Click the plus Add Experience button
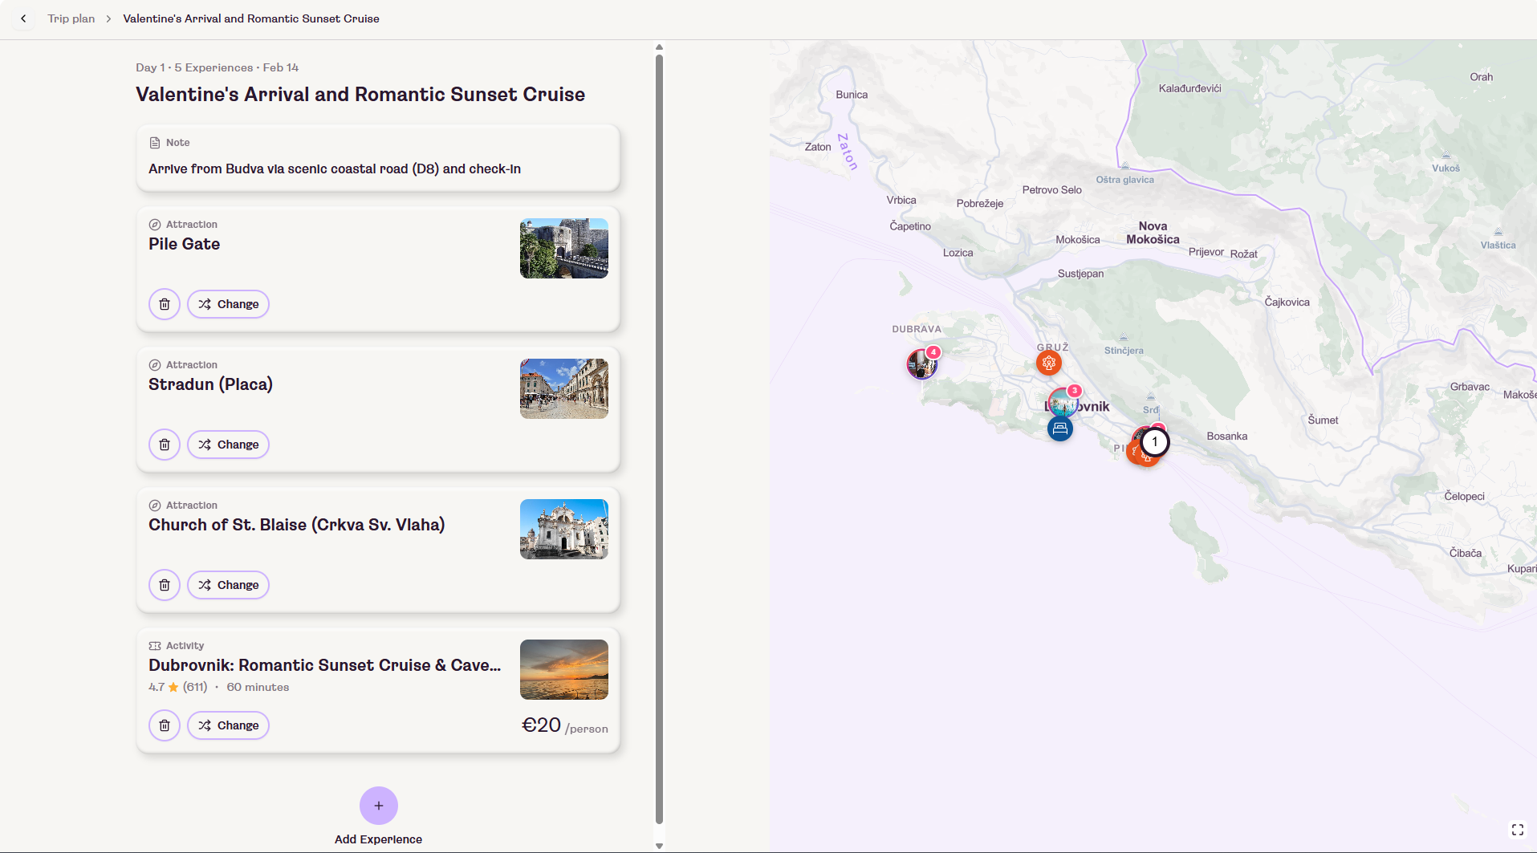 378,806
